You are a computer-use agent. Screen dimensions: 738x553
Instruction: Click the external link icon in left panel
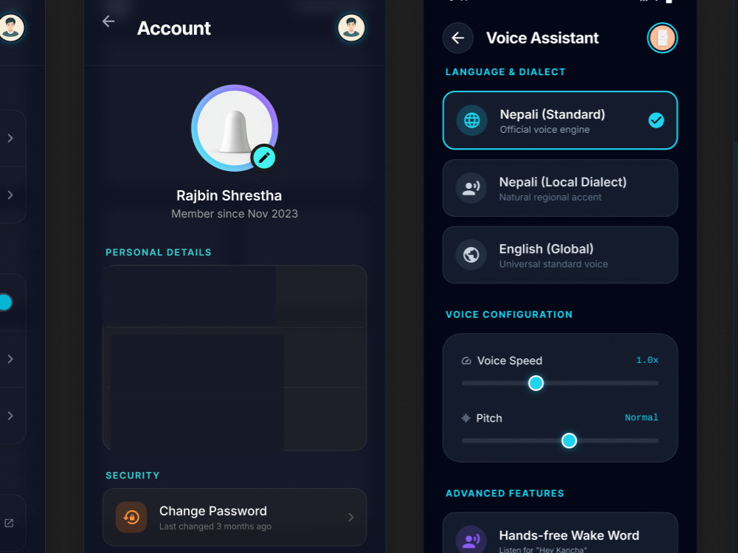9,523
